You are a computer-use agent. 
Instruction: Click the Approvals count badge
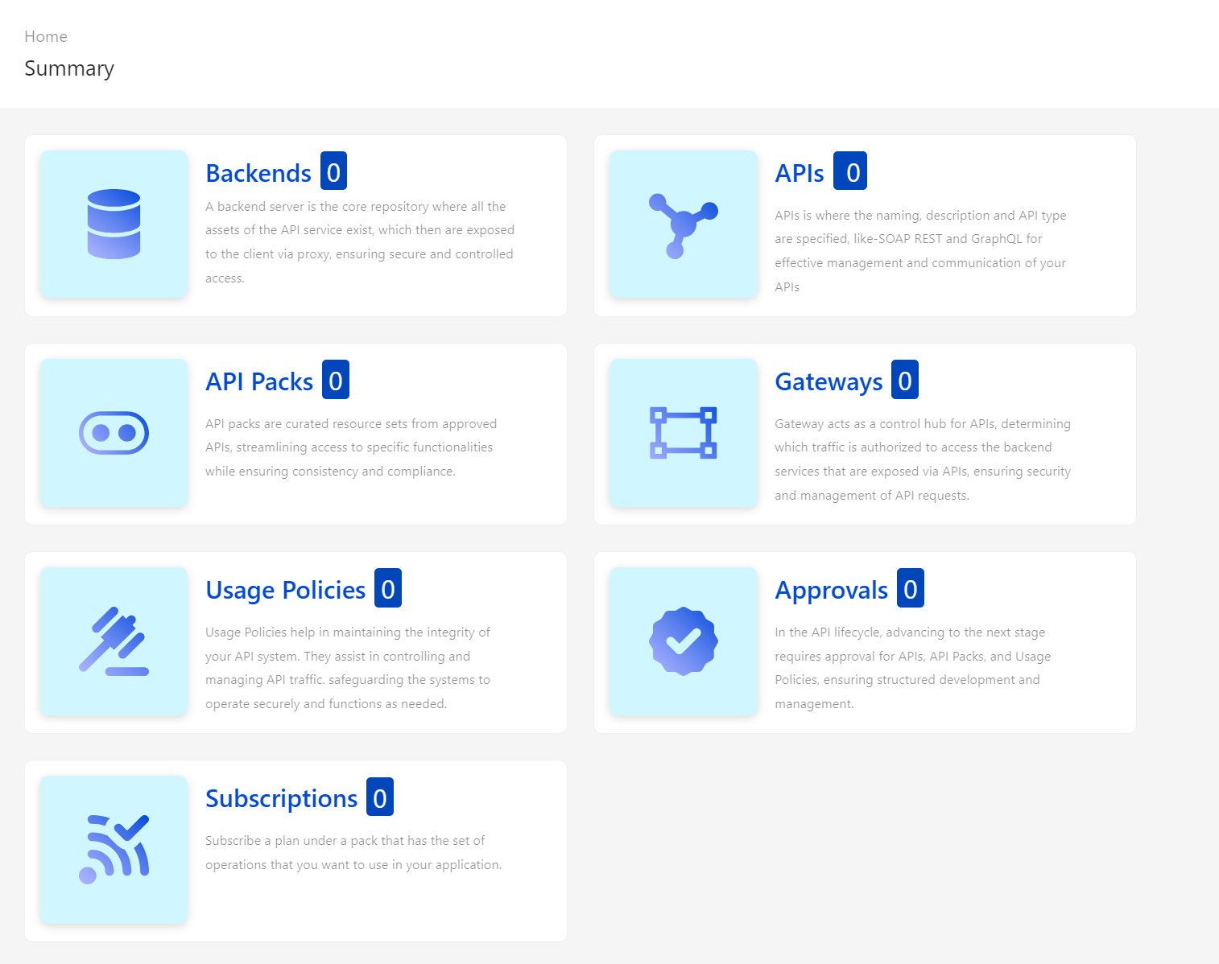[x=911, y=588]
